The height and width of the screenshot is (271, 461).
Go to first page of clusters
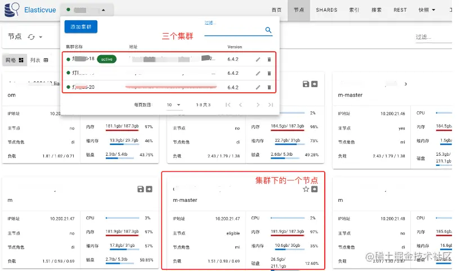click(x=228, y=105)
